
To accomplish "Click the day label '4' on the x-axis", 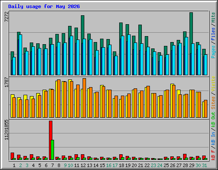I will (33, 165).
